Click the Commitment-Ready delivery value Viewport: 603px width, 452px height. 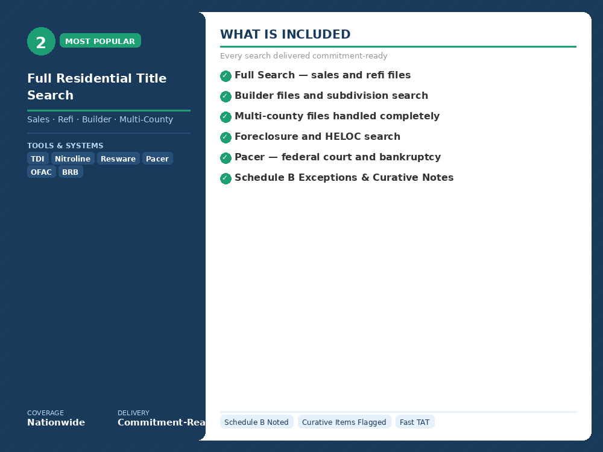pos(162,422)
